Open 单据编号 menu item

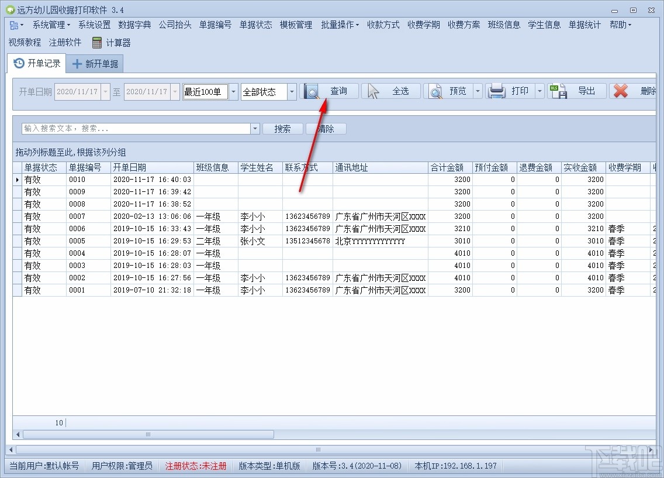coord(215,25)
